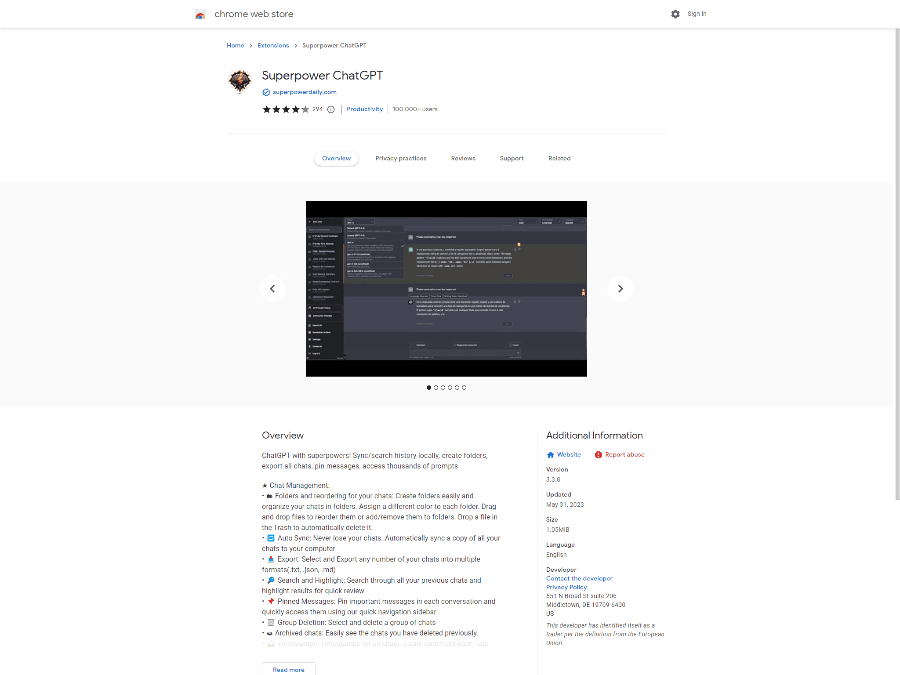Select the third carousel dot
The image size is (900, 675).
click(443, 388)
